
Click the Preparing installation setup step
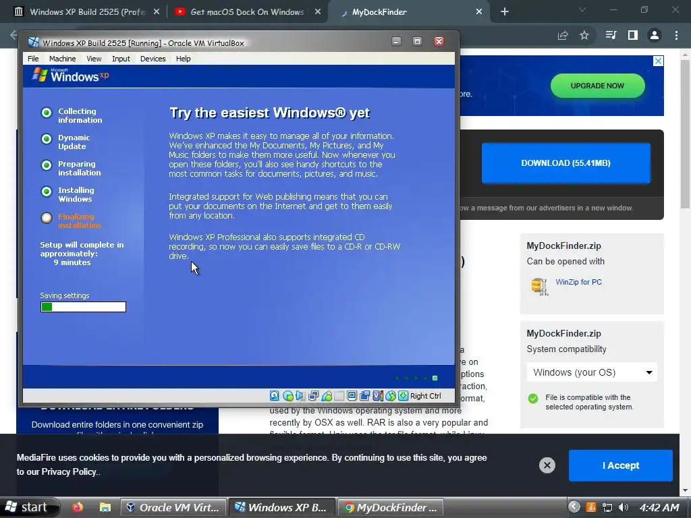(x=71, y=168)
